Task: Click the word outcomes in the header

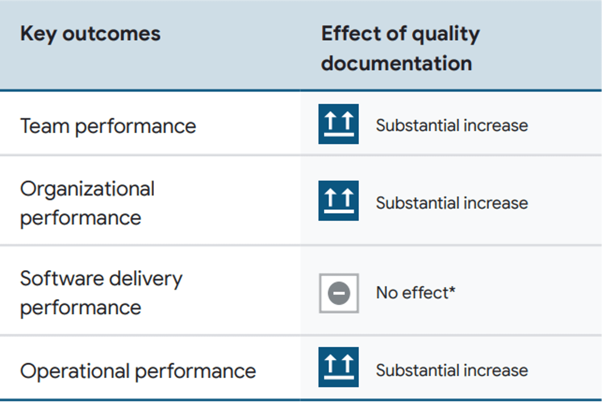Action: click(x=111, y=34)
